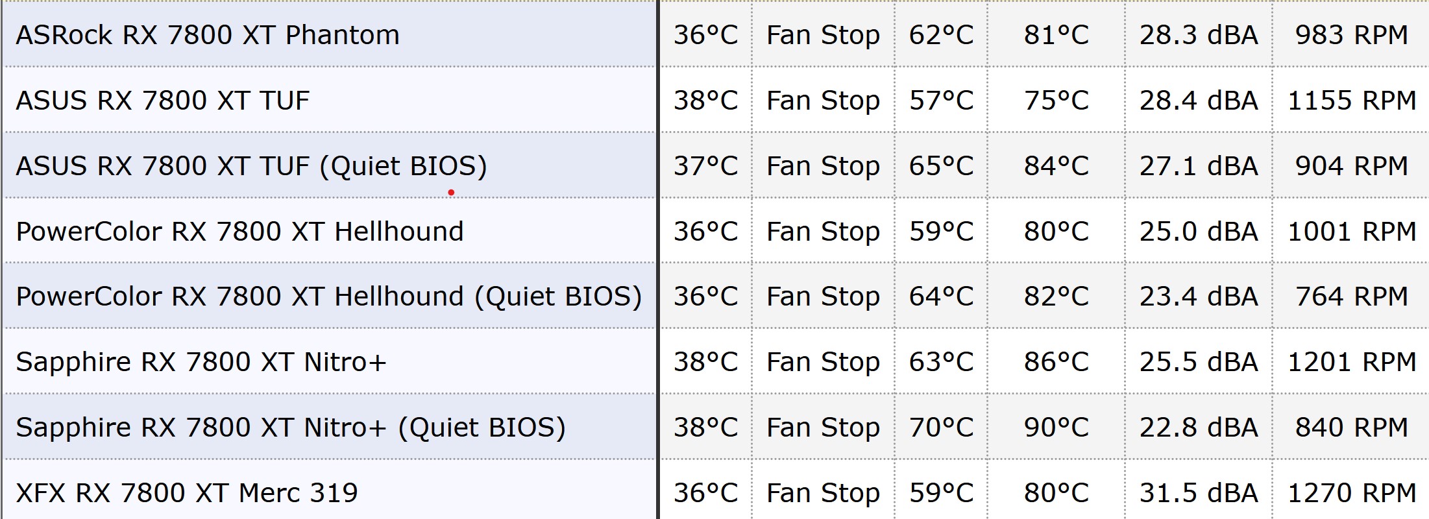
Task: Click the 75°C temperature value
Action: coord(1056,101)
